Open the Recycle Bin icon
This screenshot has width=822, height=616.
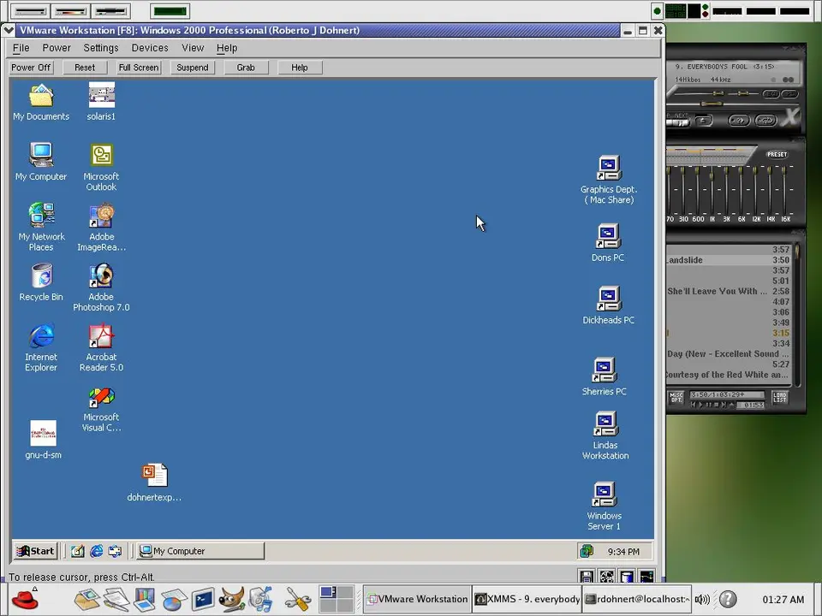pos(41,276)
